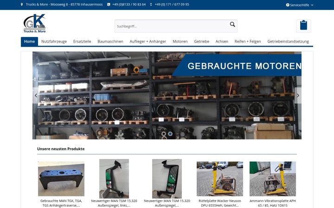The height and width of the screenshot is (208, 334).
Task: Click the Rüttelplatte Wacker Neuson DPU link
Action: click(220, 203)
